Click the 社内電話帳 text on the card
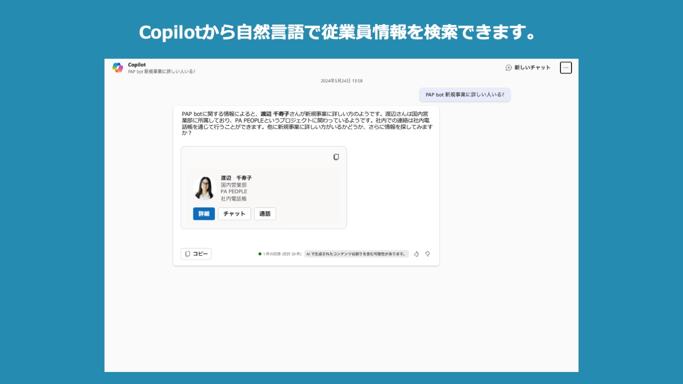This screenshot has height=384, width=683. click(x=234, y=198)
